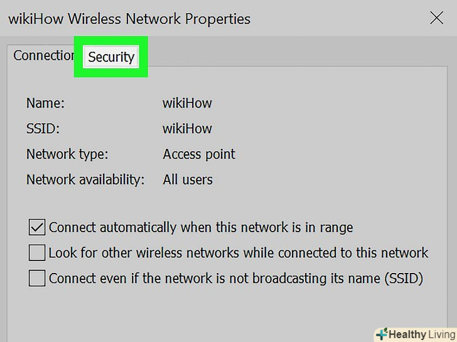
Task: Tick the not broadcasting its name (SSID) box
Action: tap(37, 278)
